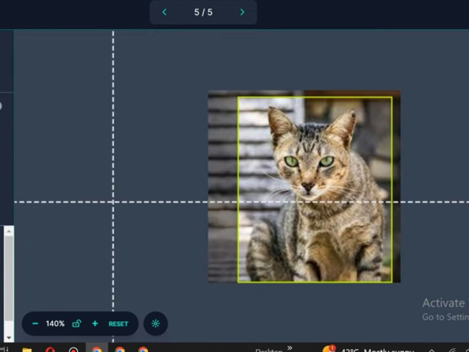This screenshot has width=469, height=352.
Task: Zoom in with the plus icon
Action: click(95, 323)
